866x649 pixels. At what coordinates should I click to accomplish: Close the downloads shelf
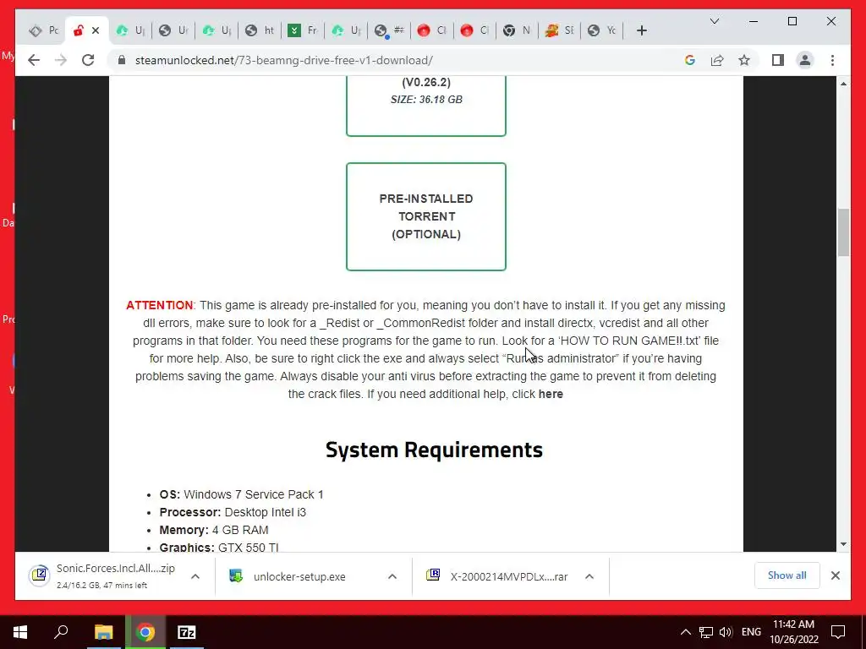835,575
